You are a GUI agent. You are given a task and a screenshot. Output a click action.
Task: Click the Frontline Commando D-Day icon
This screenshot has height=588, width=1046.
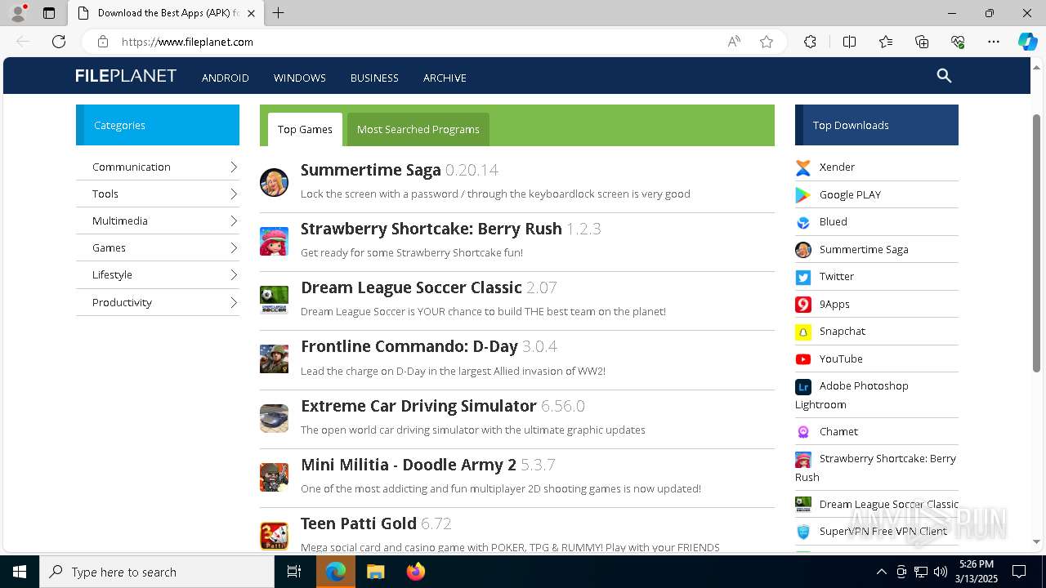274,359
